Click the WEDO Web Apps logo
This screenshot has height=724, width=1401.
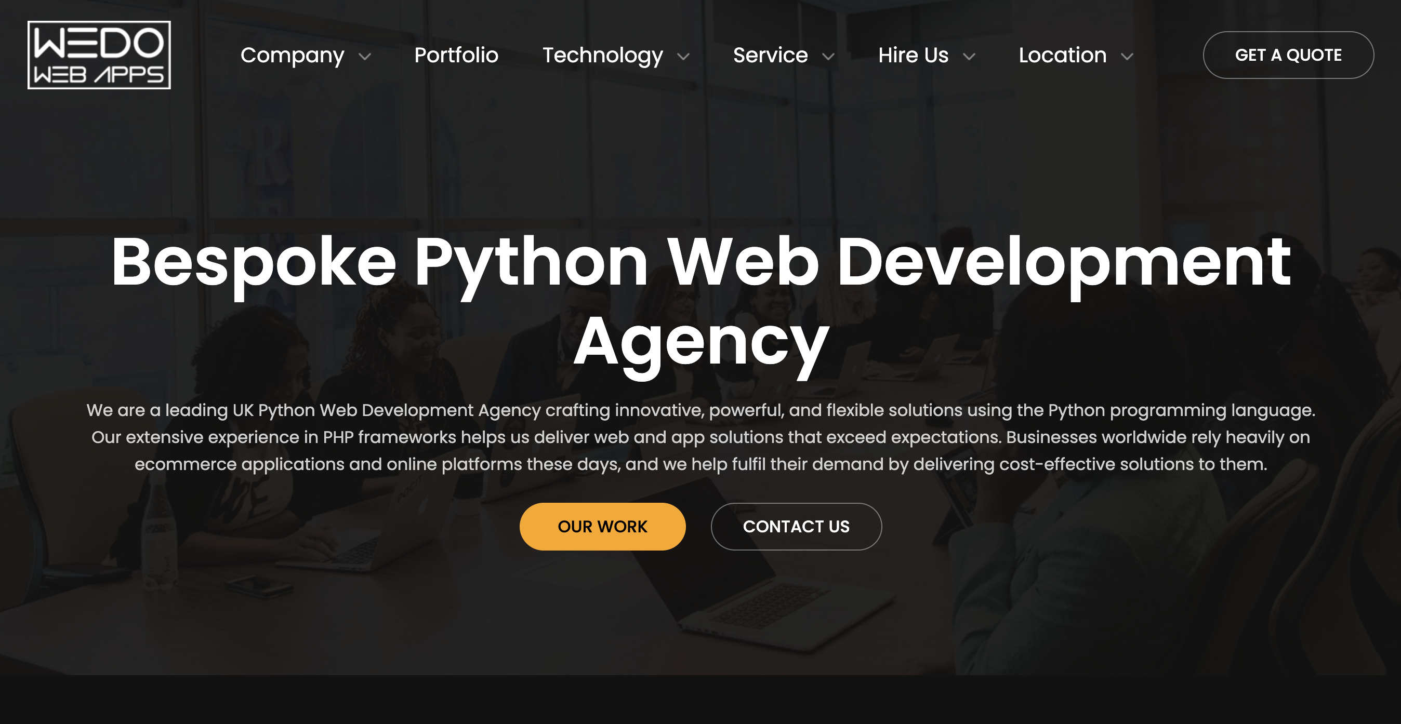[x=99, y=55]
